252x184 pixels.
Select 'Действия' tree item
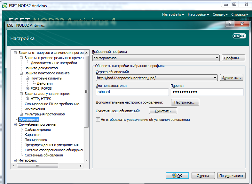(45, 83)
